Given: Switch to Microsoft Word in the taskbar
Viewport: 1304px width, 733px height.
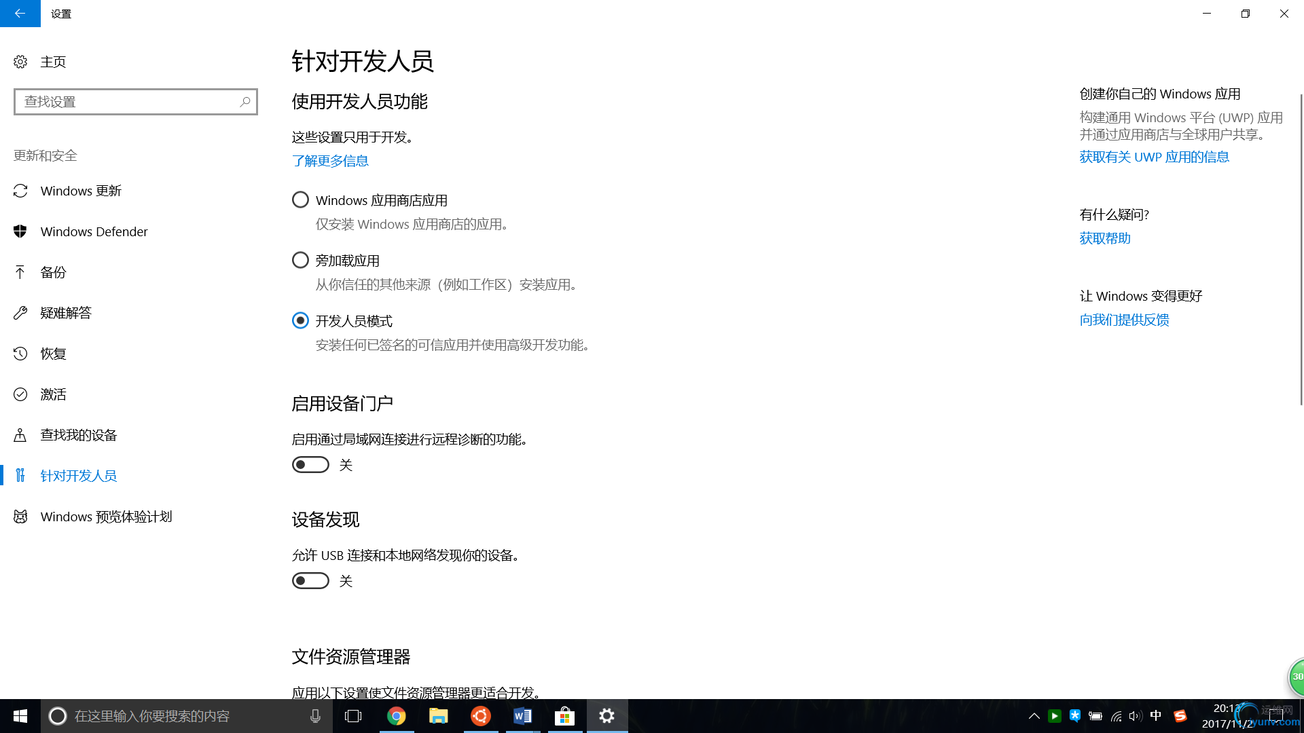Looking at the screenshot, I should click(523, 716).
